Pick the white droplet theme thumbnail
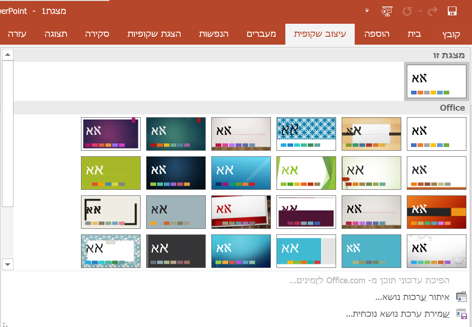The width and height of the screenshot is (472, 327). pyautogui.click(x=437, y=251)
